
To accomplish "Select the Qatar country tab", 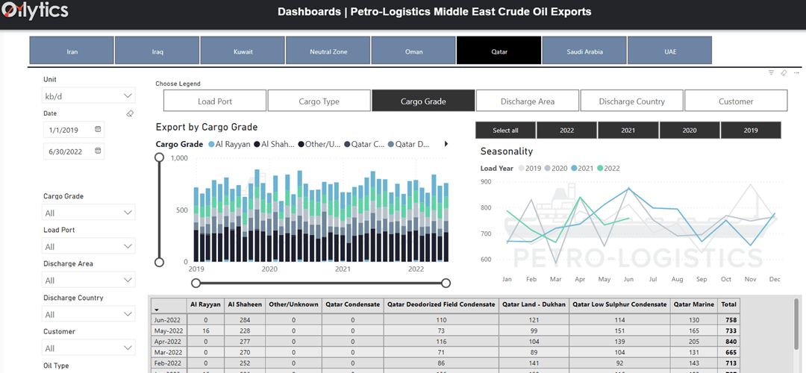I will click(x=499, y=50).
